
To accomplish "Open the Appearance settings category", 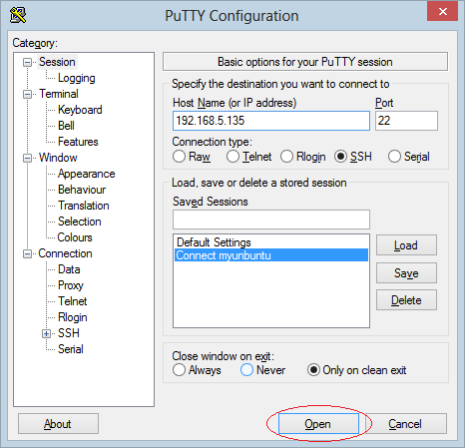I will click(x=87, y=174).
